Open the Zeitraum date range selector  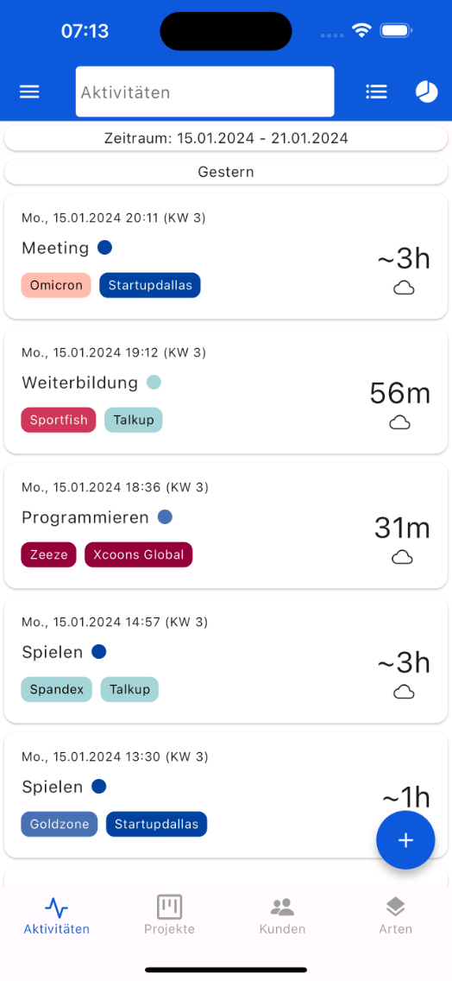(x=226, y=138)
